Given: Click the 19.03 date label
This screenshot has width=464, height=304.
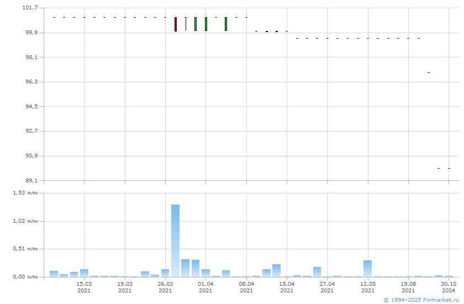Looking at the screenshot, I should (x=125, y=284).
